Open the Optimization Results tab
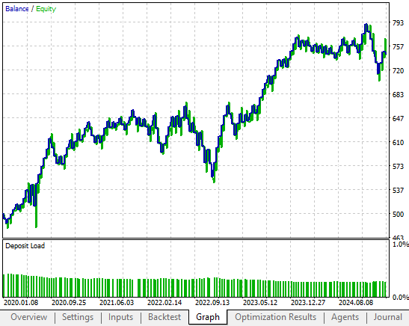Screen dimensions: 409x326 tap(275, 317)
